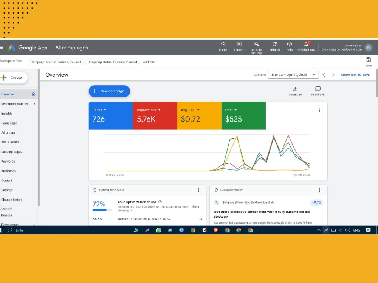Go to previous date range

coord(324,75)
